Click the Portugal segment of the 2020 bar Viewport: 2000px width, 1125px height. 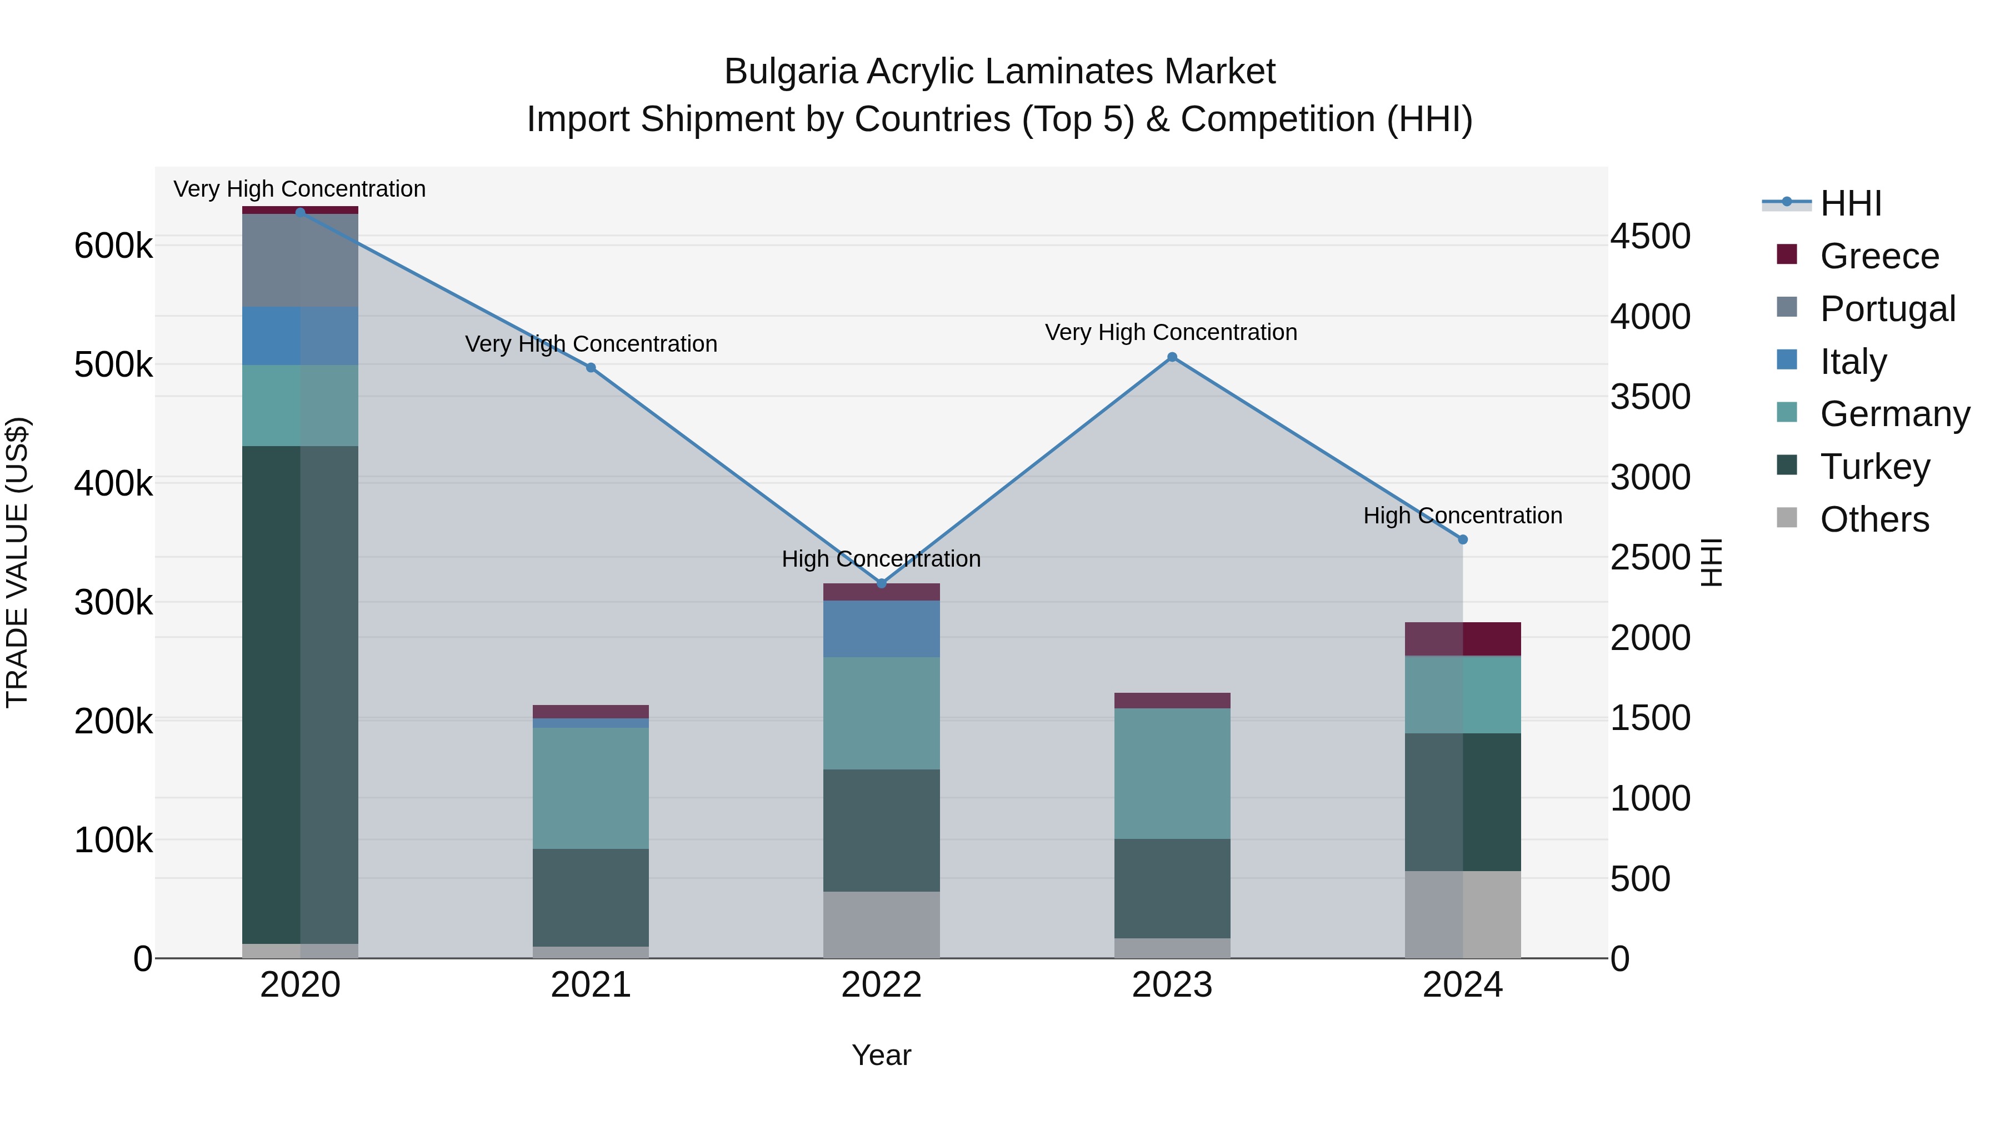[301, 260]
